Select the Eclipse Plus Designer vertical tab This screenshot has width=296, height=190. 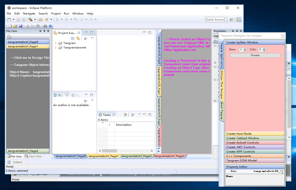[x=221, y=85]
